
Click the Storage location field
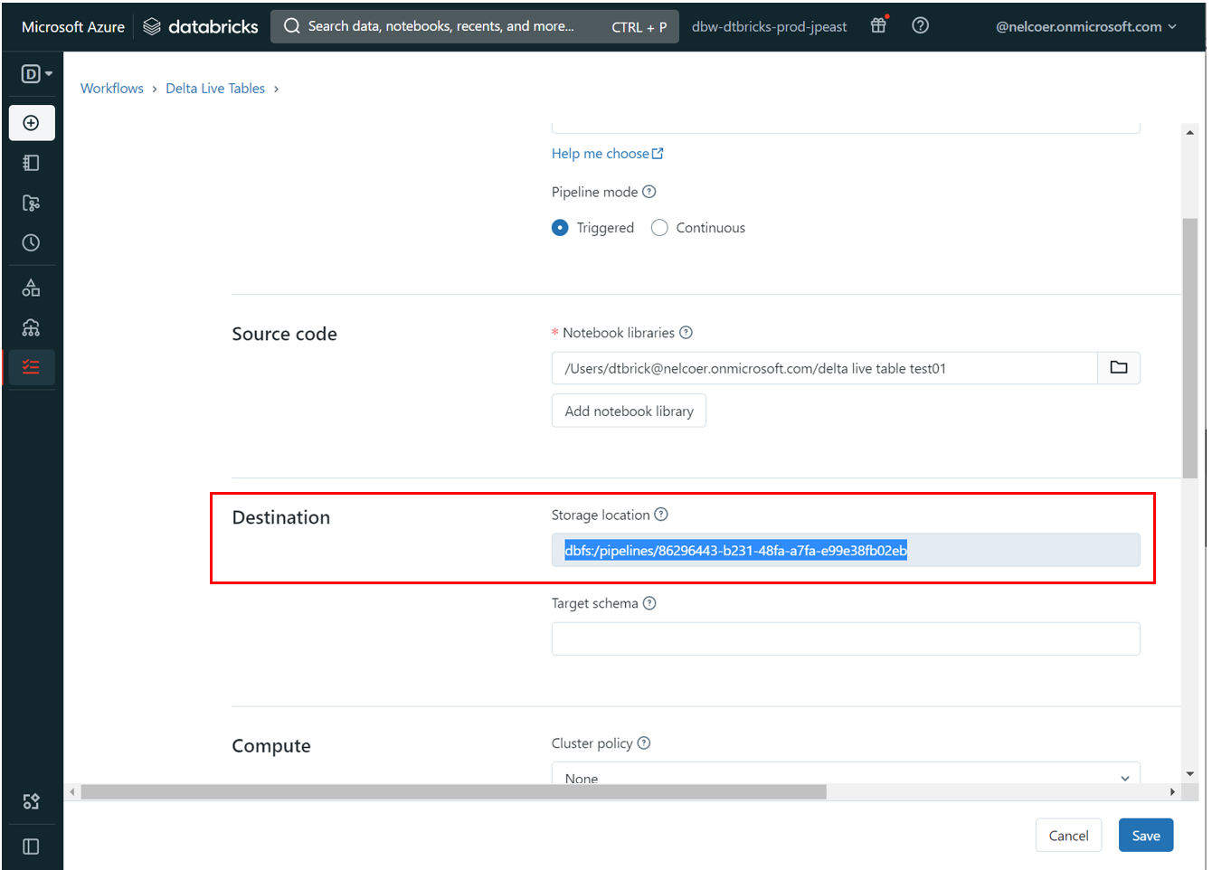click(x=846, y=550)
